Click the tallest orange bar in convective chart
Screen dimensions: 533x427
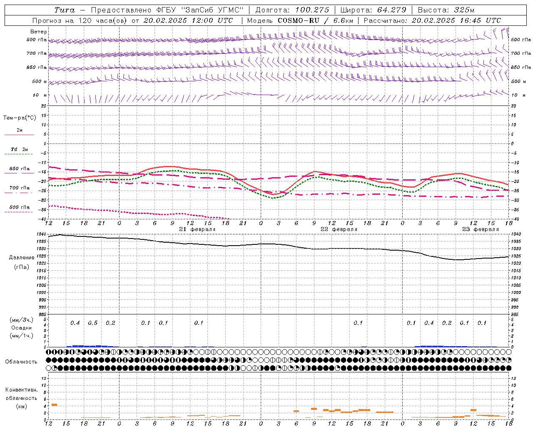tap(54, 405)
